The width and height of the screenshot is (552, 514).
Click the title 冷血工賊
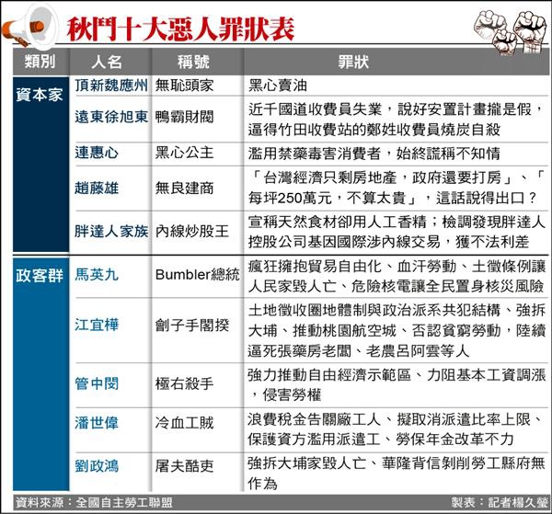[x=185, y=423]
